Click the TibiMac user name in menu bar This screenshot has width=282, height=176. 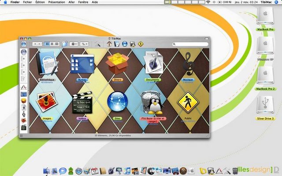coord(266,2)
